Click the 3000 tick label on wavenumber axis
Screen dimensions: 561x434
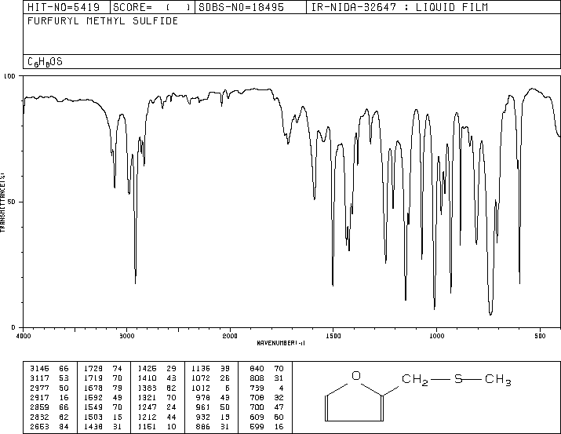[x=126, y=336]
